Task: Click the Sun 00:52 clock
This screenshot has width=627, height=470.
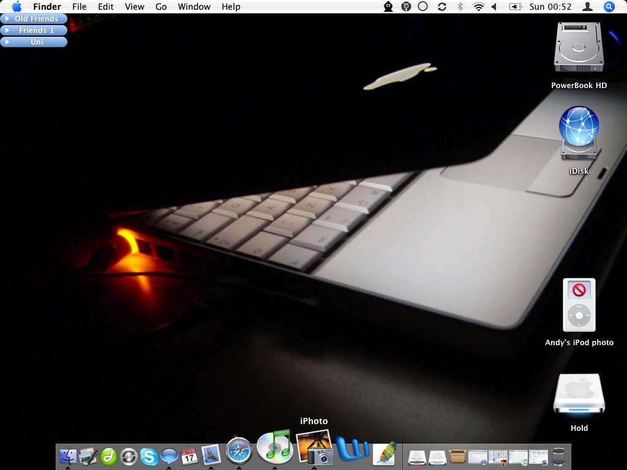Action: tap(550, 7)
